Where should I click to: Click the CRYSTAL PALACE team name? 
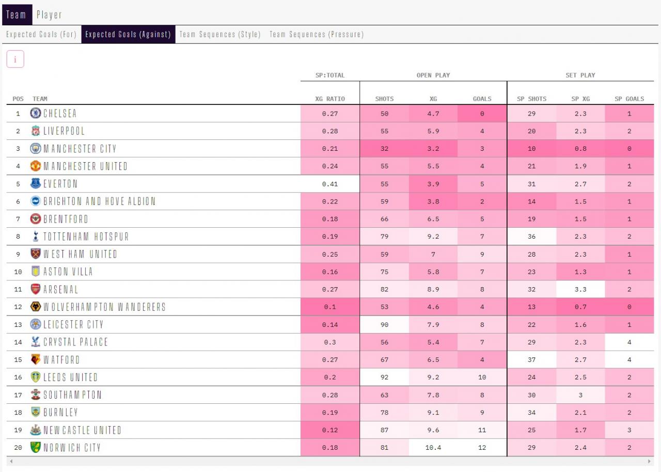[x=76, y=341]
